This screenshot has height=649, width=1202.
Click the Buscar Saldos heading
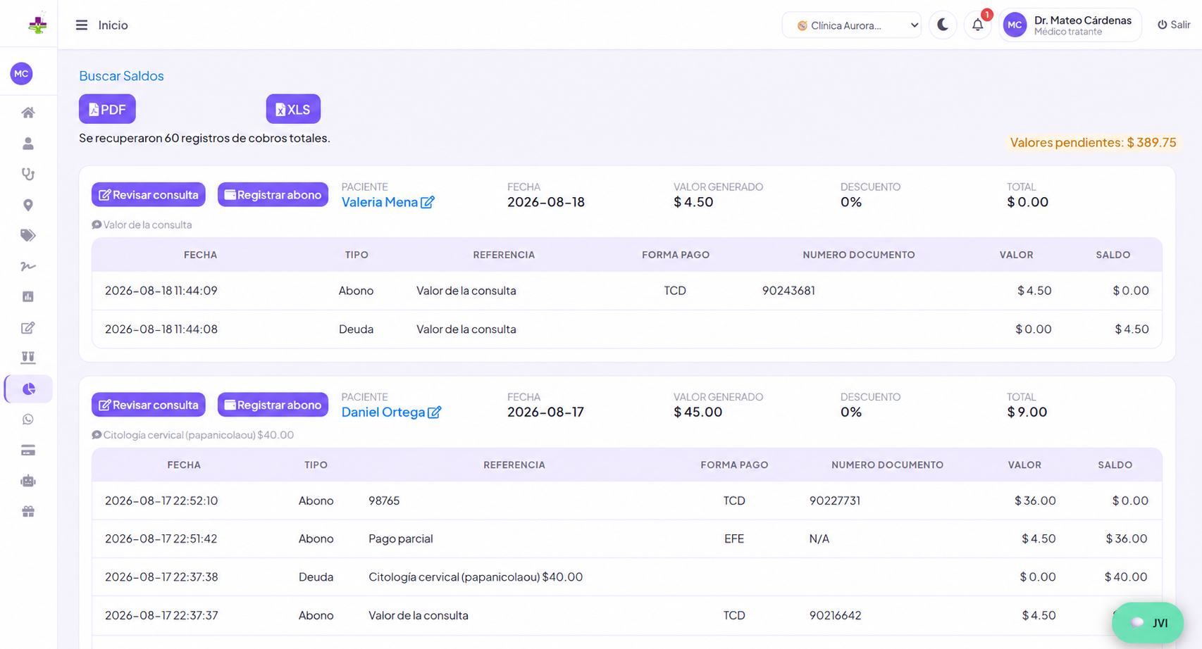point(121,76)
